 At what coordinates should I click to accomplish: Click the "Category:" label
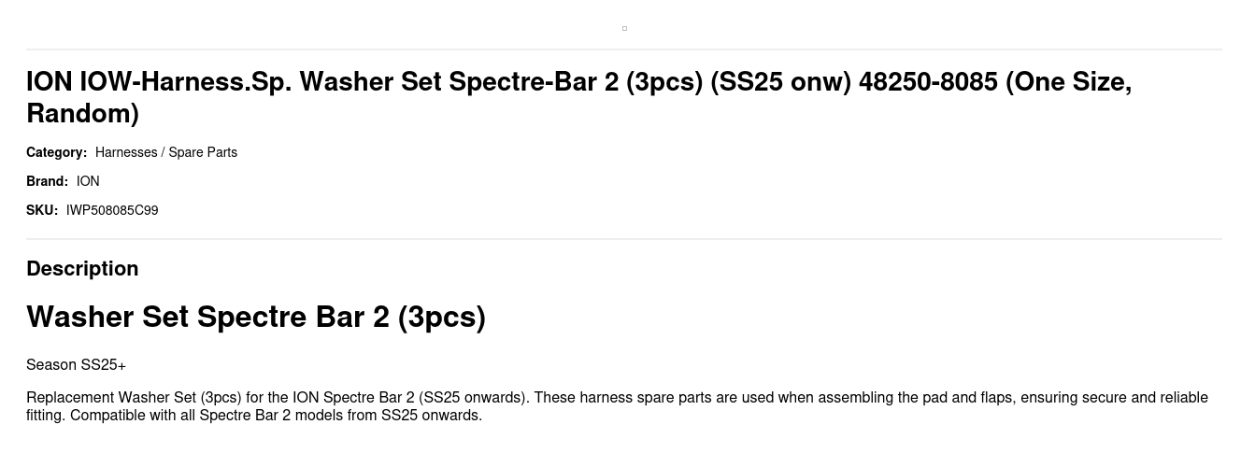pyautogui.click(x=56, y=152)
